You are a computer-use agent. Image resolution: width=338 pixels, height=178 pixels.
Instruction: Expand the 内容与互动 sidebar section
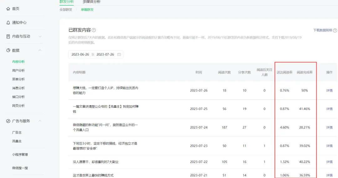pos(40,37)
